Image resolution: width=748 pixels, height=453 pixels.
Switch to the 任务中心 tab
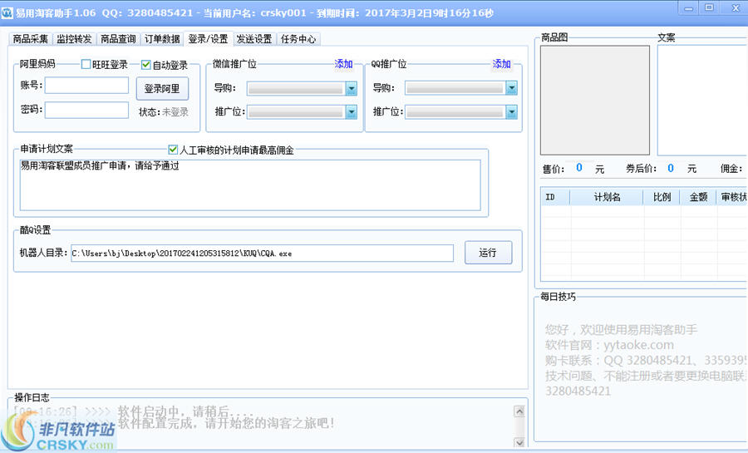pos(298,39)
